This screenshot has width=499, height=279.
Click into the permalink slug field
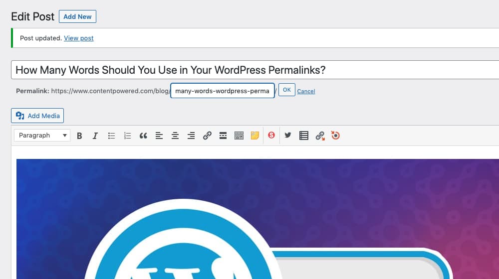coord(223,91)
